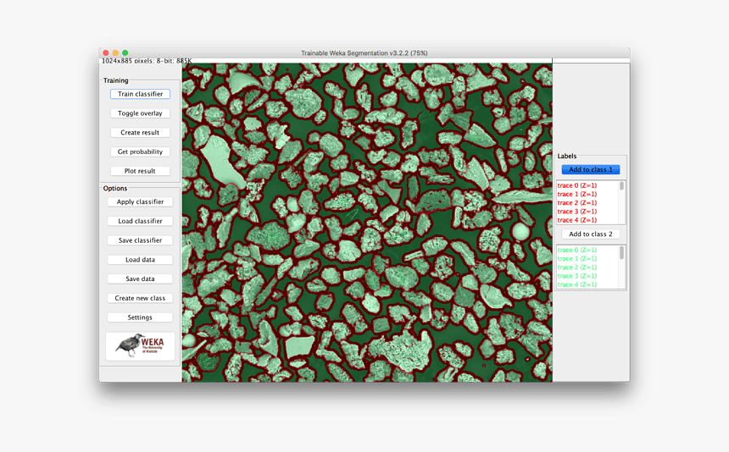The width and height of the screenshot is (729, 452).
Task: Click Create new class
Action: [x=140, y=298]
